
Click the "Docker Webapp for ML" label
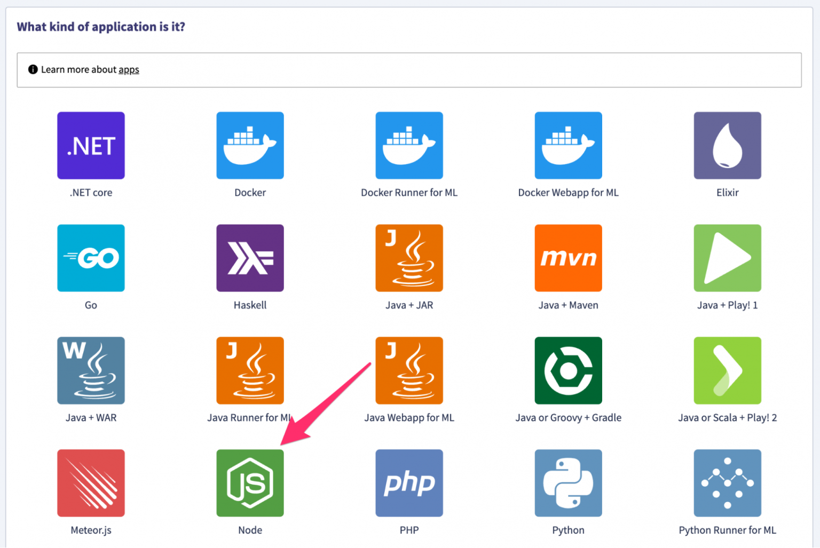coord(568,193)
